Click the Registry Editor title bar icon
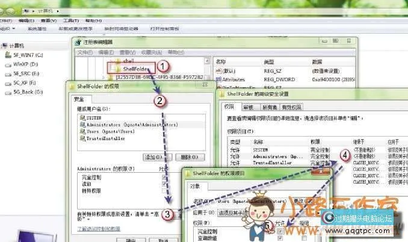This screenshot has width=408, height=242. coord(78,42)
